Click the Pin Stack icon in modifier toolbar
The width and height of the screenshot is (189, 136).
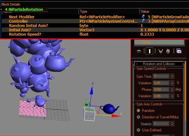(138, 51)
